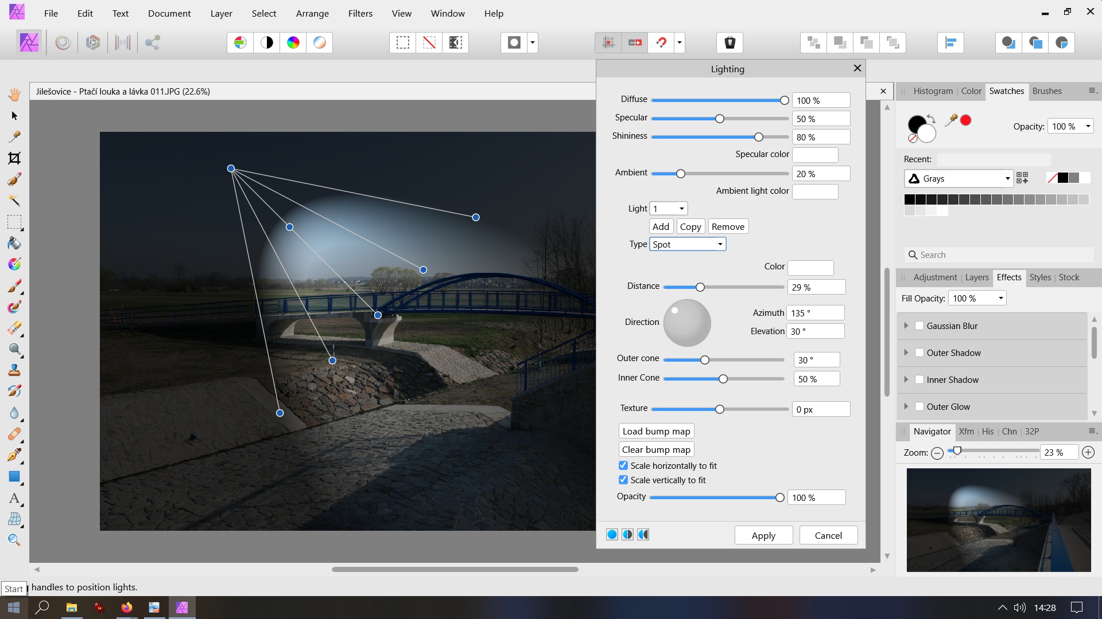Click the Auto White Balance icon
Viewport: 1102px width, 619px height.
tap(320, 42)
